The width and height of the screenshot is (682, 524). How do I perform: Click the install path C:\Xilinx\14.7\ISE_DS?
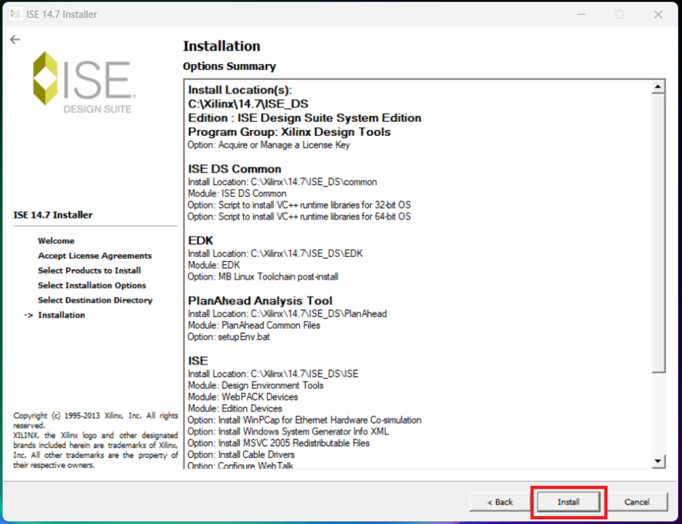pyautogui.click(x=248, y=104)
